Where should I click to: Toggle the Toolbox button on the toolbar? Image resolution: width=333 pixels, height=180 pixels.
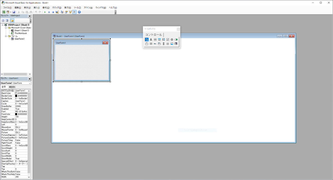point(74,12)
